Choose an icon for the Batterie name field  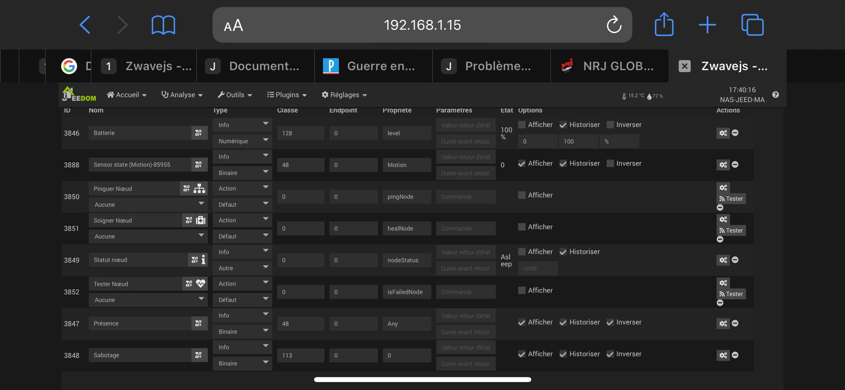coord(199,133)
